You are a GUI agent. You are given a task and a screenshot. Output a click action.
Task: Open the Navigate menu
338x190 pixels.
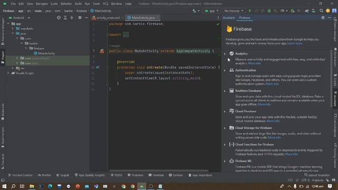42,4
